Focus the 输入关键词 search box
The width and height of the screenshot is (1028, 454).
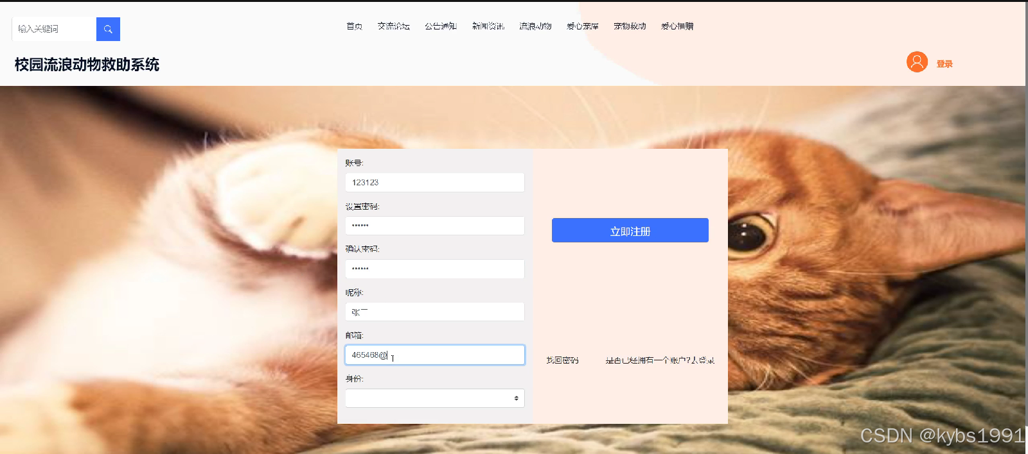click(54, 29)
